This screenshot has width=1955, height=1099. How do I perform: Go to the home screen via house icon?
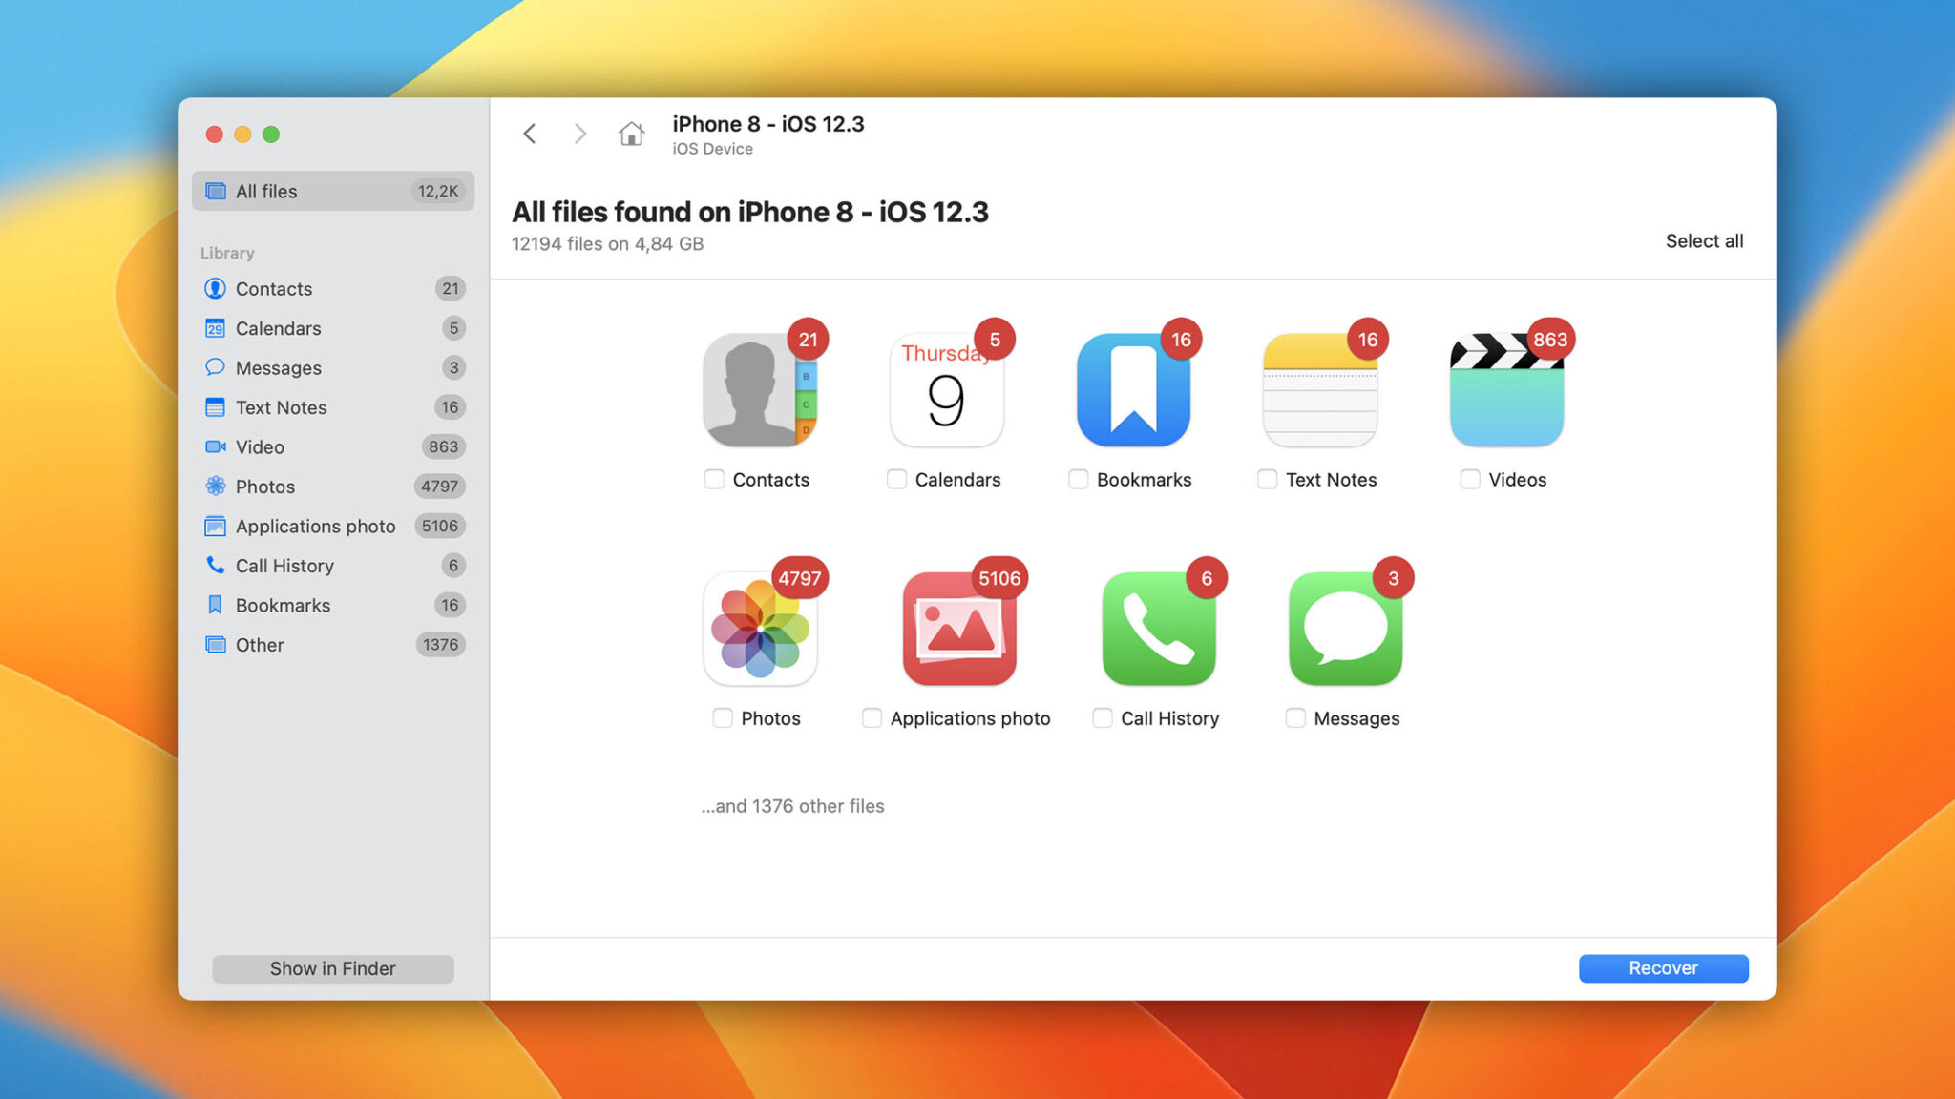(x=631, y=134)
